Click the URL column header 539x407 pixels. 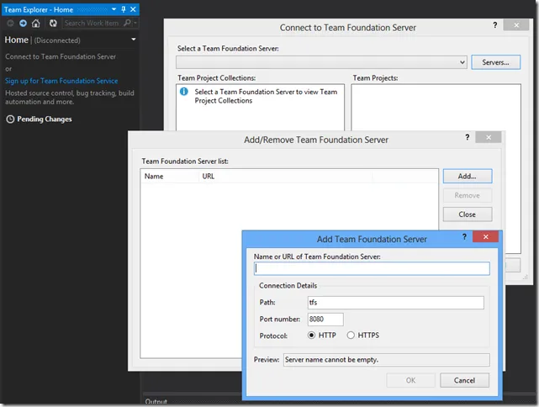pyautogui.click(x=209, y=177)
